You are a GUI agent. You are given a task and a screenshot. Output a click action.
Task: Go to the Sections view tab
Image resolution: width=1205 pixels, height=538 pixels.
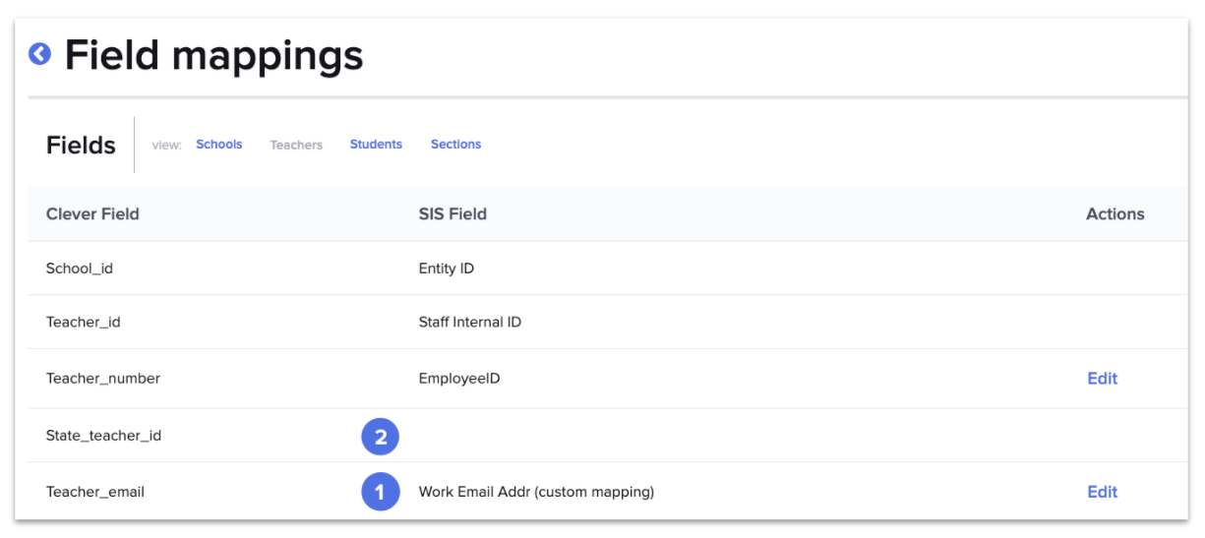point(455,145)
